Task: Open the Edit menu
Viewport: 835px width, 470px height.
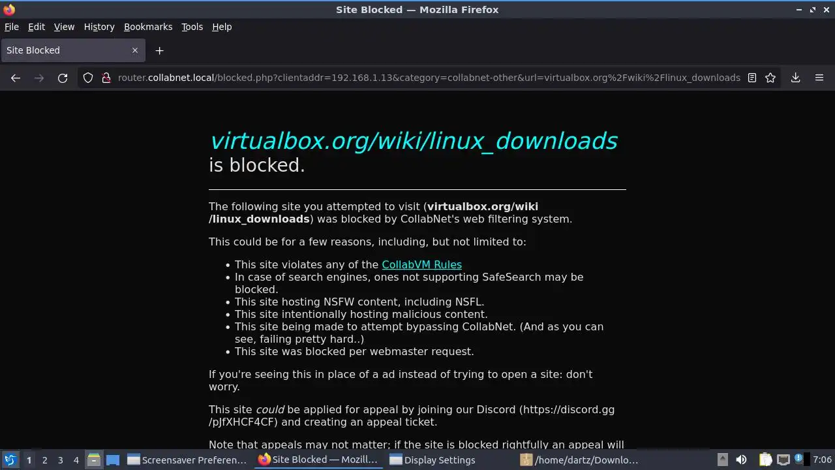Action: 37,27
